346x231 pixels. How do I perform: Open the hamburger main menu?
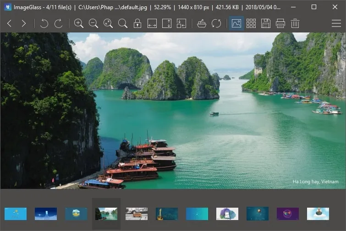[336, 23]
